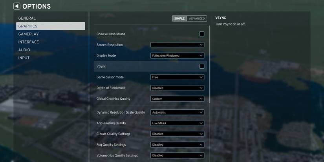
Task: Select the Audio options category
Action: click(24, 50)
